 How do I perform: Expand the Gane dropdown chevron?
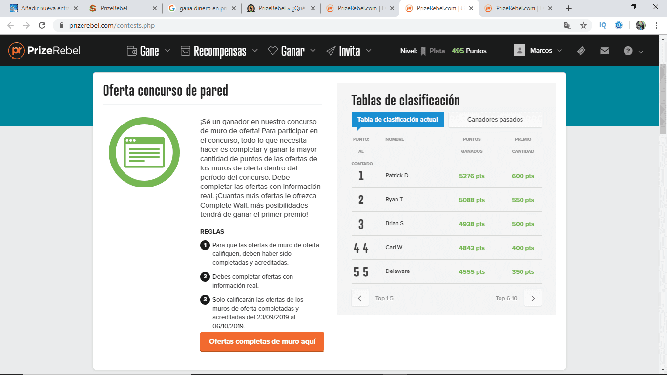[167, 51]
